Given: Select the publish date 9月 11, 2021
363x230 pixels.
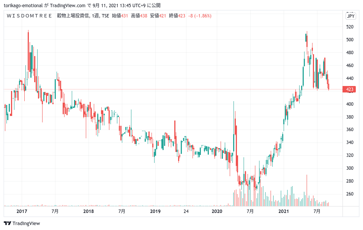Looking at the screenshot, I should tap(106, 5).
